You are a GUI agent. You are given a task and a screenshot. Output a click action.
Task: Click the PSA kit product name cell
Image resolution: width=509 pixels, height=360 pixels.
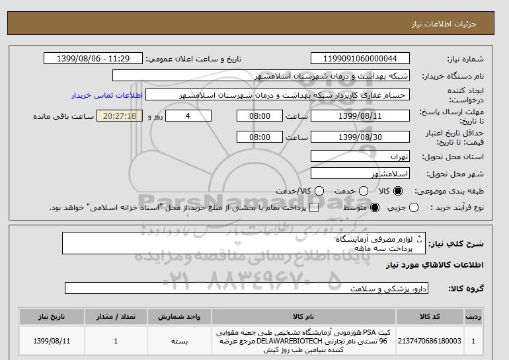[303, 341]
